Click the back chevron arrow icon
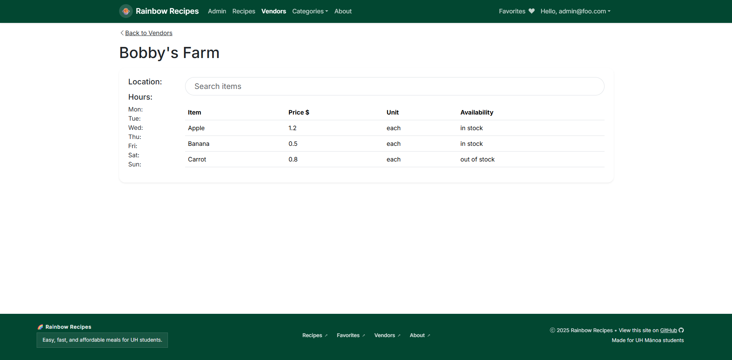Screen dimensions: 732x360 click(x=122, y=33)
